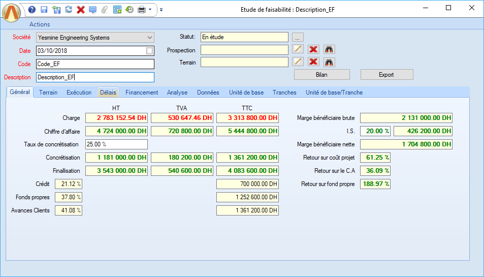Open the Société dropdown list
This screenshot has width=484, height=277.
pos(149,38)
